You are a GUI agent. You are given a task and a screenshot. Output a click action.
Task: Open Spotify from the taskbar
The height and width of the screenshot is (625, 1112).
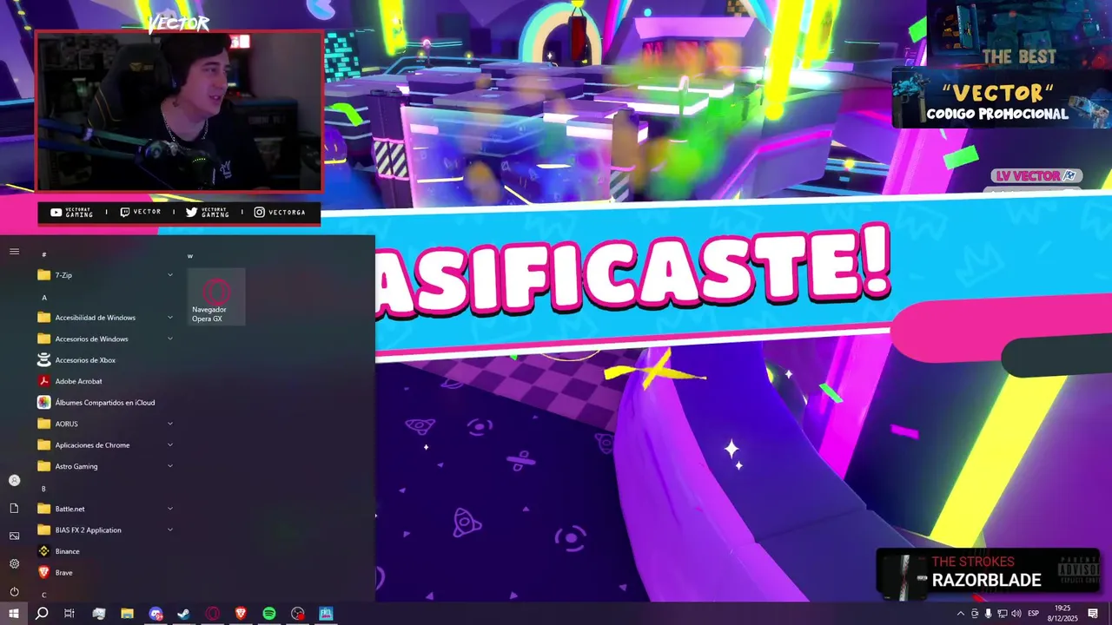pos(269,614)
